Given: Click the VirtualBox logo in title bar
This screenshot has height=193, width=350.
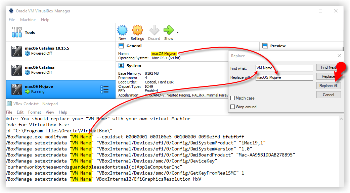Looking at the screenshot, I should (x=11, y=11).
